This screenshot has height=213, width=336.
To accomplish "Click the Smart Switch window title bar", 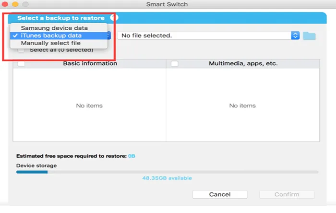I will point(167,5).
